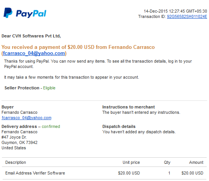The width and height of the screenshot is (209, 181).
Task: Click the green confirmed delivery address status
Action: [x=51, y=126]
